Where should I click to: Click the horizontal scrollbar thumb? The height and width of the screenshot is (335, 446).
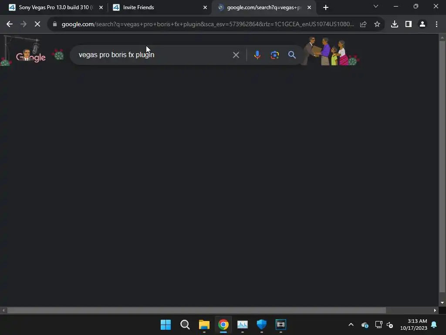pos(196,310)
